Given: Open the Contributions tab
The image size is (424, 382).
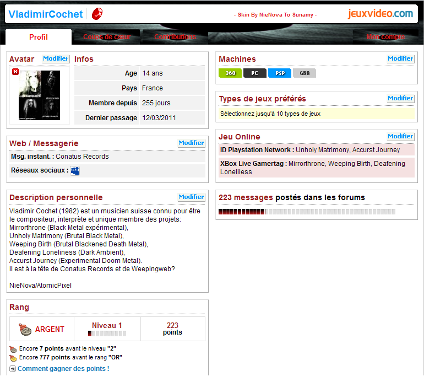Looking at the screenshot, I should coord(175,37).
